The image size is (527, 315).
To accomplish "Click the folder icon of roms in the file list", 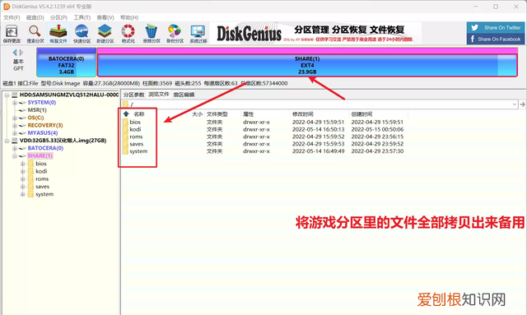I will [126, 137].
